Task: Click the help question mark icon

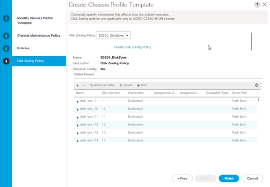Action: [x=257, y=5]
